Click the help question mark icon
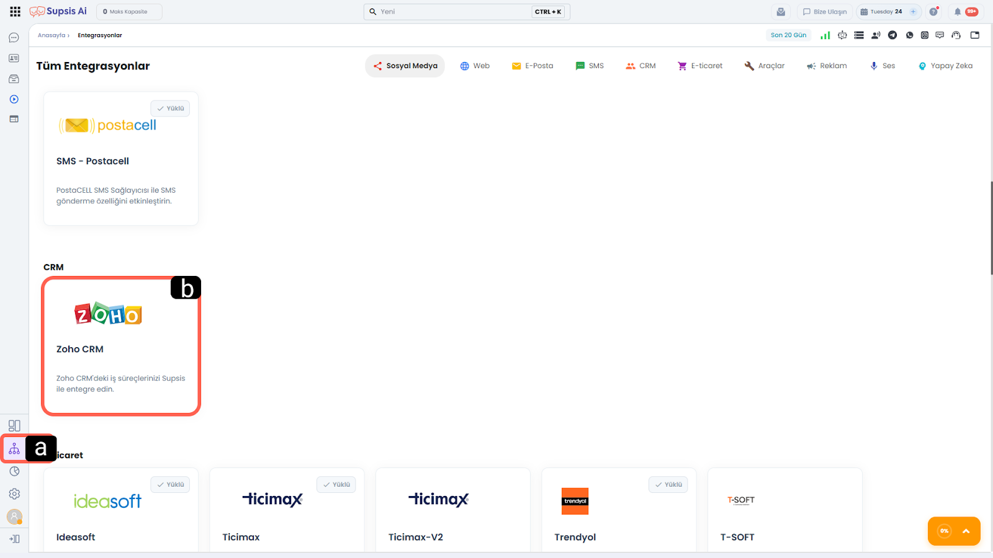Image resolution: width=993 pixels, height=558 pixels. click(x=933, y=12)
